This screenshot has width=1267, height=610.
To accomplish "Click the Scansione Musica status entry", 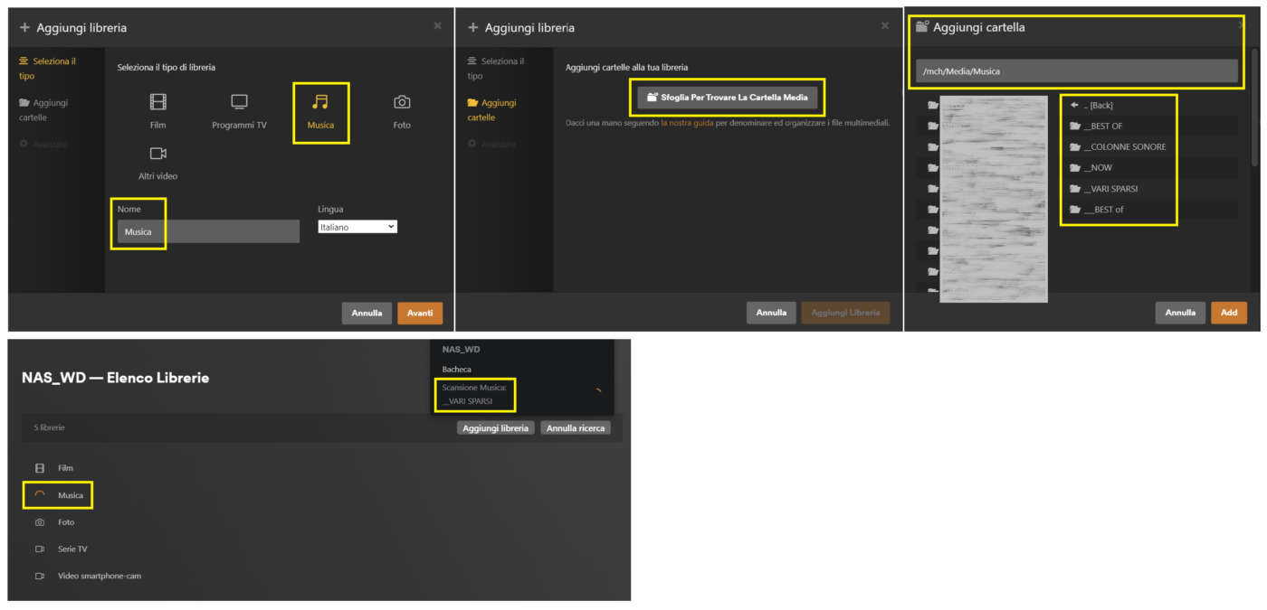I will 474,393.
